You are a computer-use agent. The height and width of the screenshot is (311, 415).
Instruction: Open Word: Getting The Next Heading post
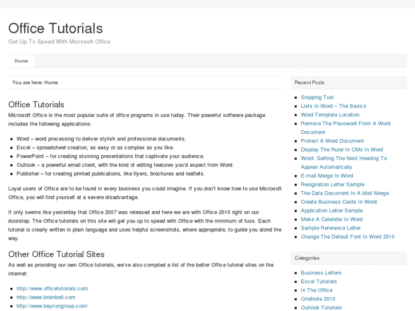point(344,163)
